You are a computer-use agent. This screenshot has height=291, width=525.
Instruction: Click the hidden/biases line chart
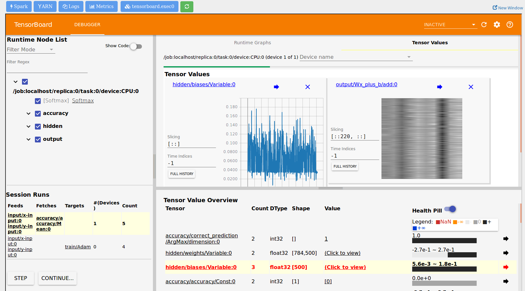(282, 142)
